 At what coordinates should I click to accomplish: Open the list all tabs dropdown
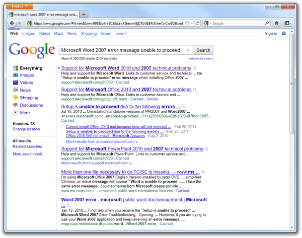click(x=290, y=14)
